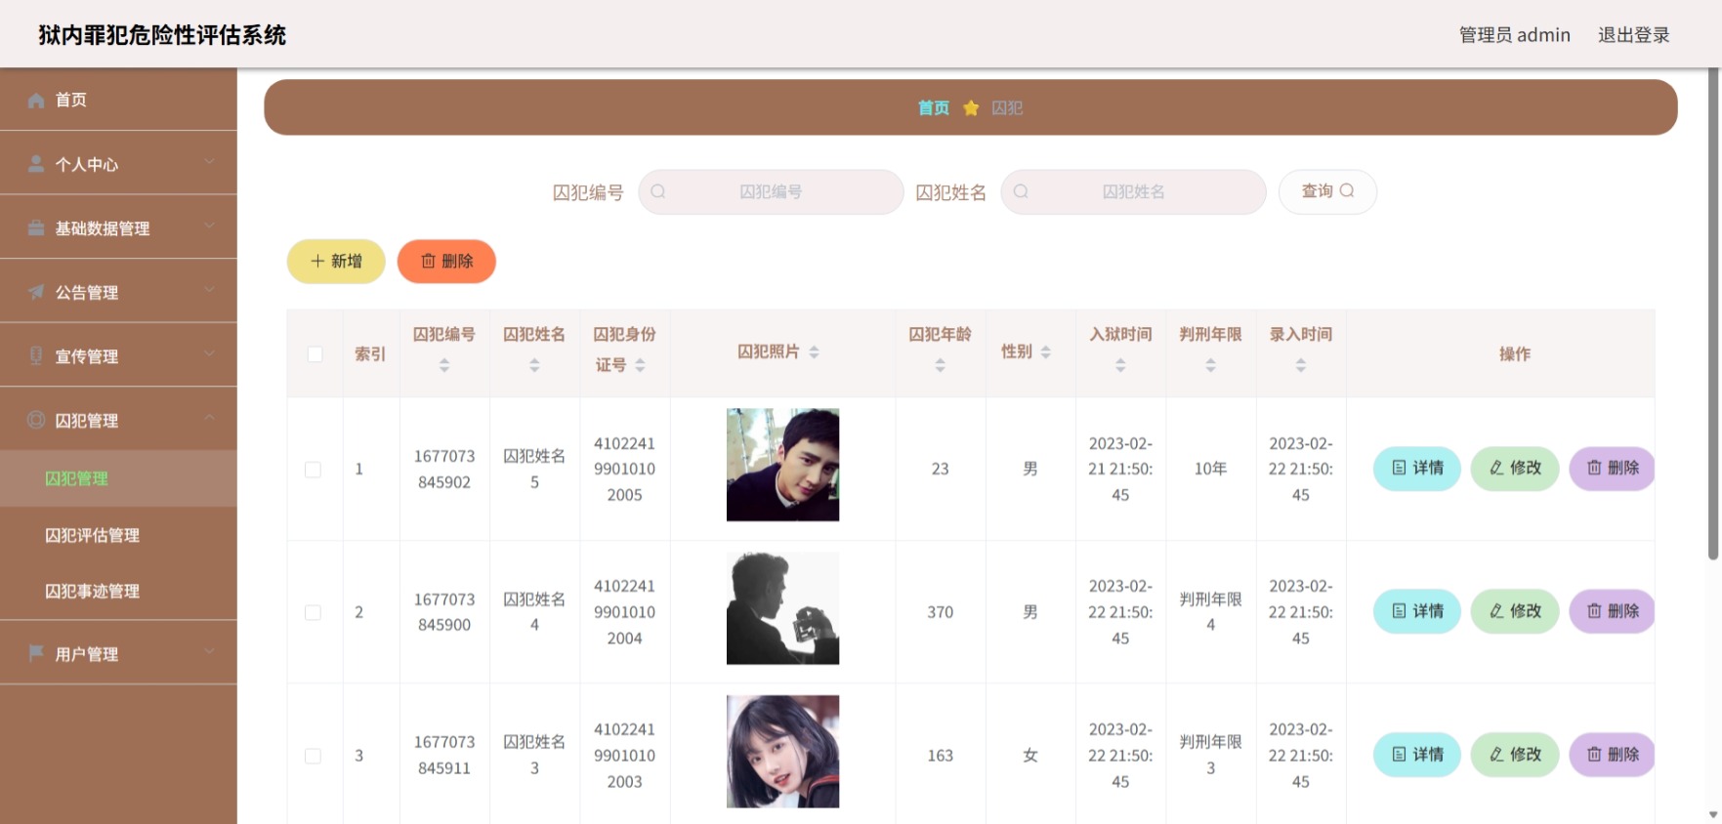Expand 公告管理 menu chevron
The width and height of the screenshot is (1722, 824).
click(209, 289)
